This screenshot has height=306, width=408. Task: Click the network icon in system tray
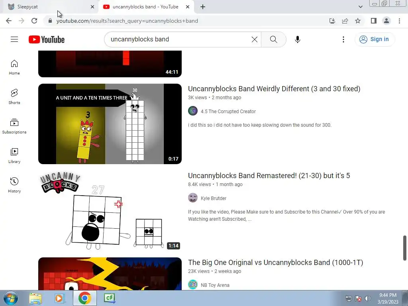pos(348,298)
